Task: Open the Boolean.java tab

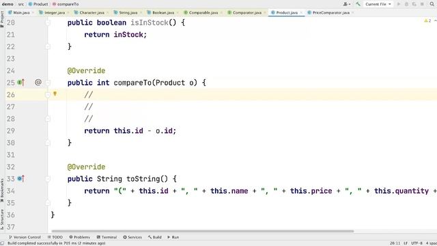Action: pyautogui.click(x=163, y=12)
